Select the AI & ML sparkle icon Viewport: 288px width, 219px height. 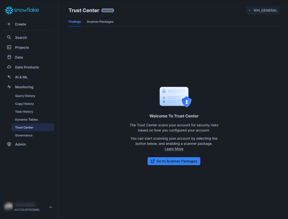[9, 77]
